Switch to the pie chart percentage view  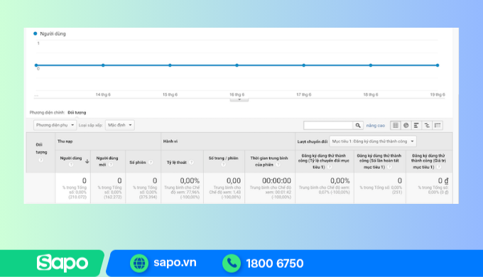[x=406, y=126]
